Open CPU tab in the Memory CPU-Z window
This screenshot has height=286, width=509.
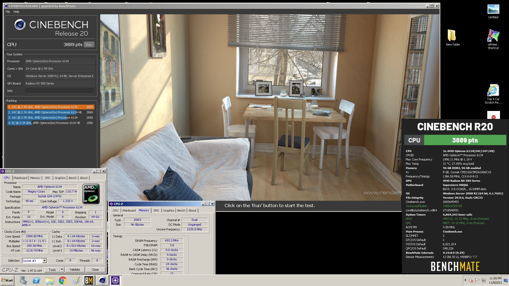116,211
